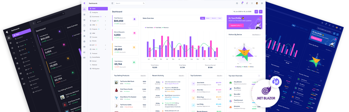Switch Sales Overview to Week tab

[x=208, y=18]
